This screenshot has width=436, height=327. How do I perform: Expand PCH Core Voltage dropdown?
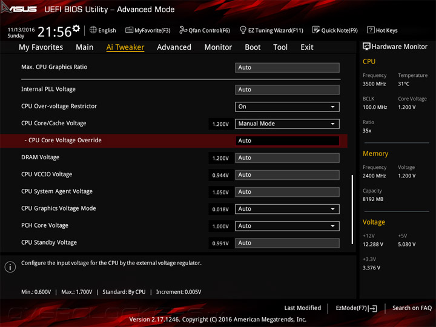point(287,226)
